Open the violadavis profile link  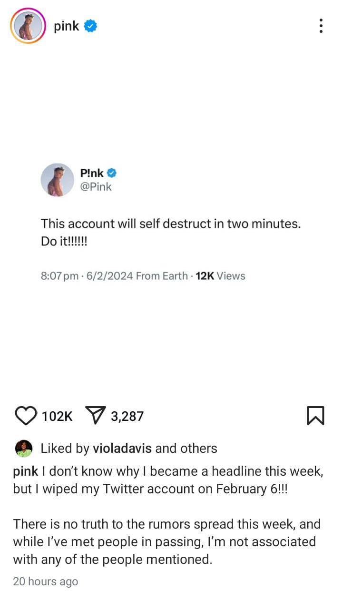pyautogui.click(x=122, y=449)
